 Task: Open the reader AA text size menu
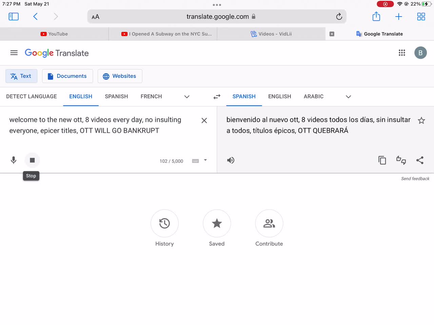coord(96,17)
